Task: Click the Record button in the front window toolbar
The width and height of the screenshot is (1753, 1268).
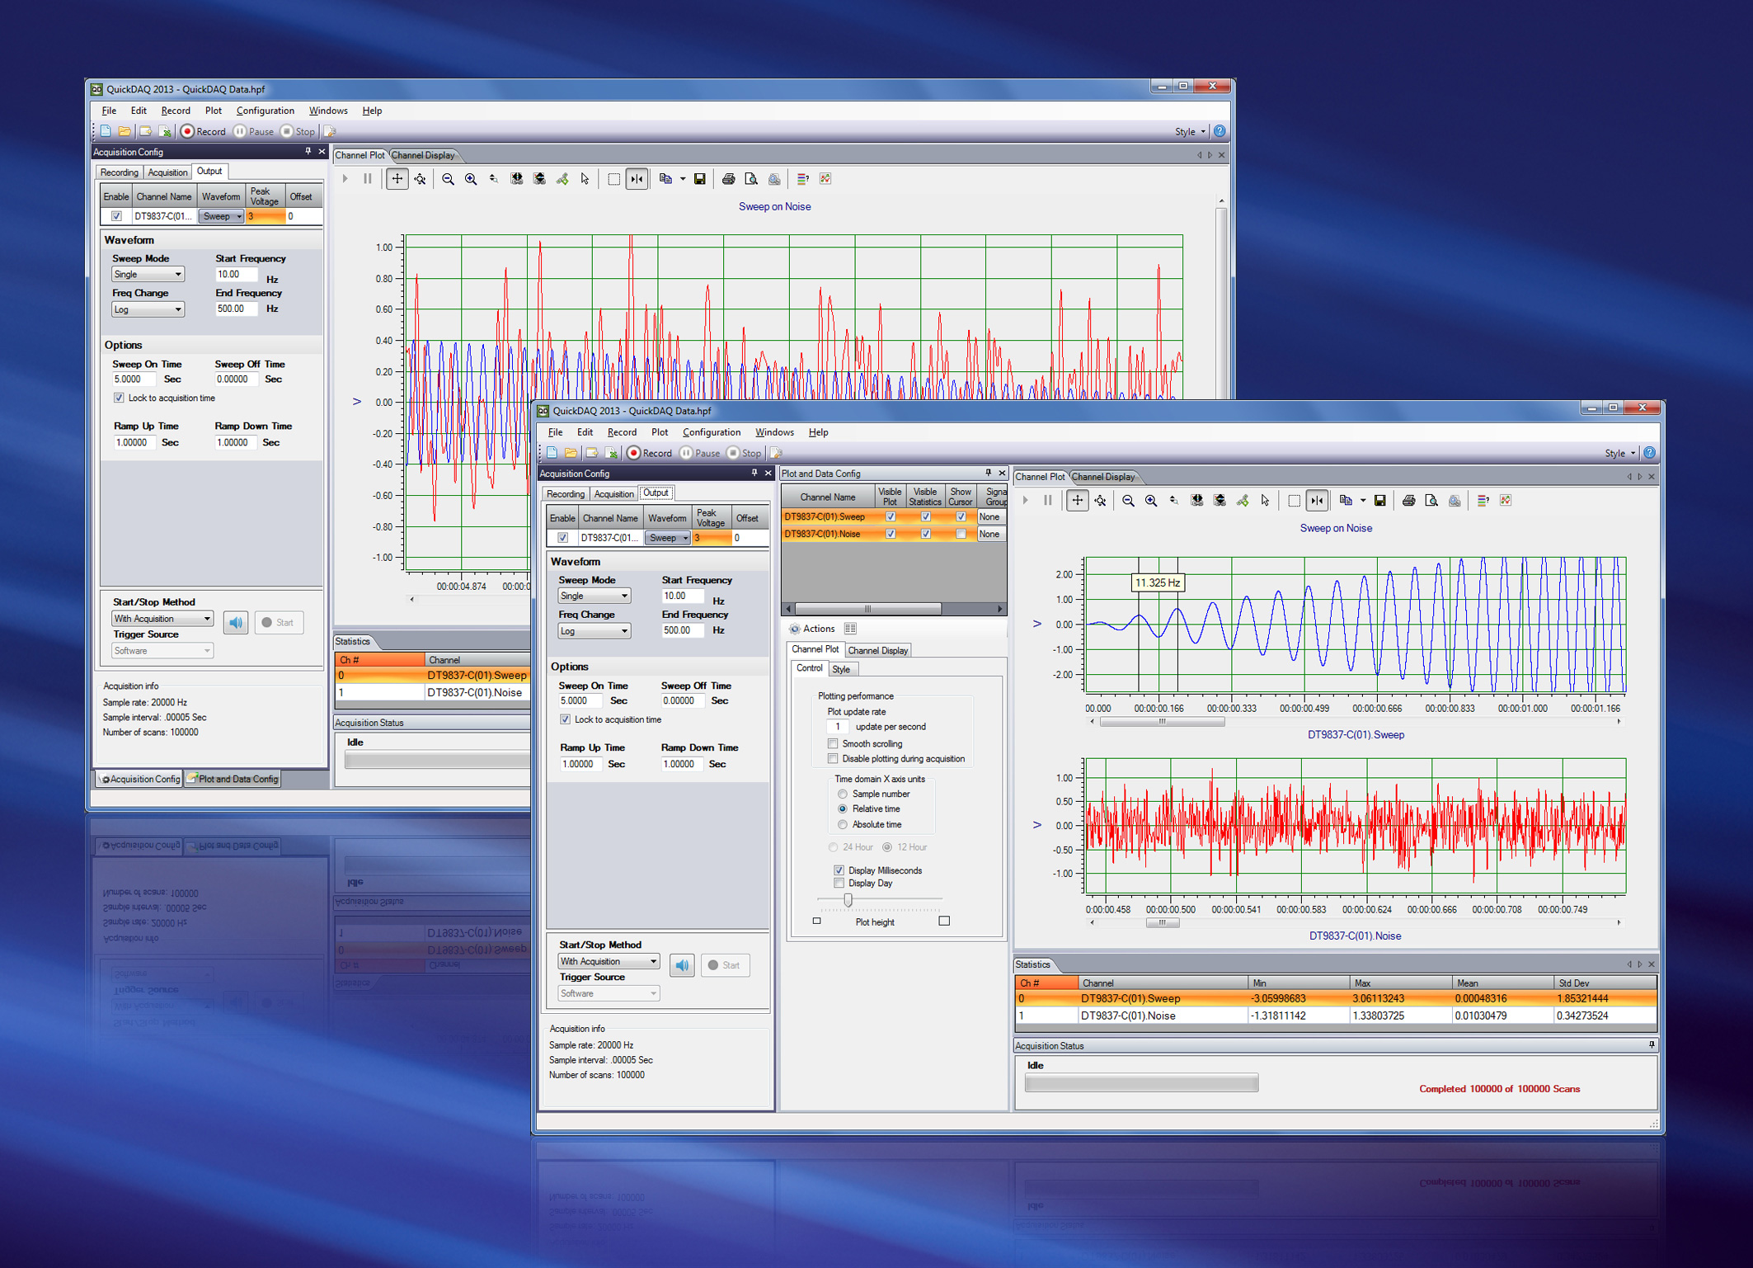Action: 649,453
